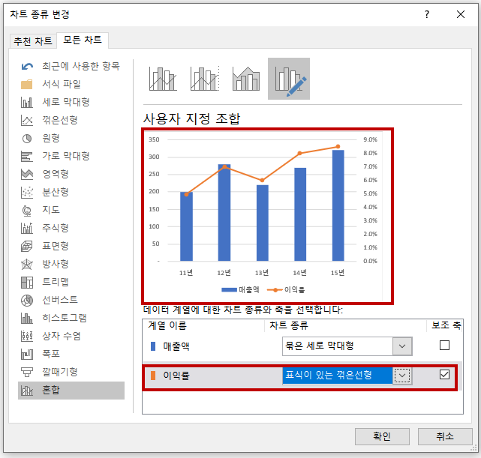Viewport: 481px width, 458px height.
Task: Click the 사용자 지정 조합 heading
Action: (192, 118)
